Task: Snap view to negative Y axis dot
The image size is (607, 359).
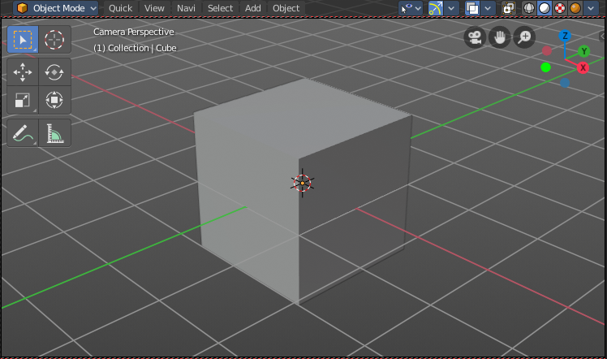Action: pyautogui.click(x=546, y=67)
